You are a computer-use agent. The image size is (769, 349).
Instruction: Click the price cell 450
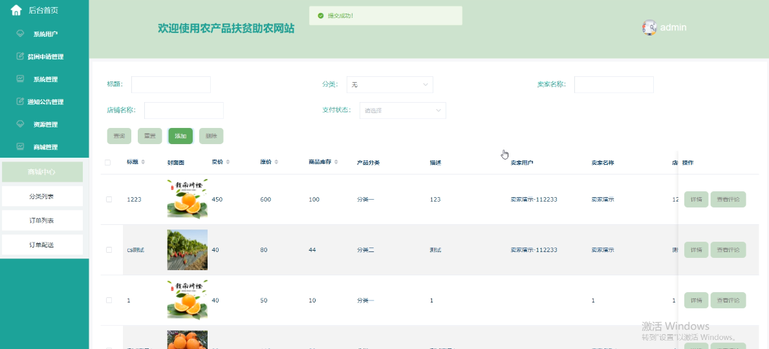click(217, 200)
